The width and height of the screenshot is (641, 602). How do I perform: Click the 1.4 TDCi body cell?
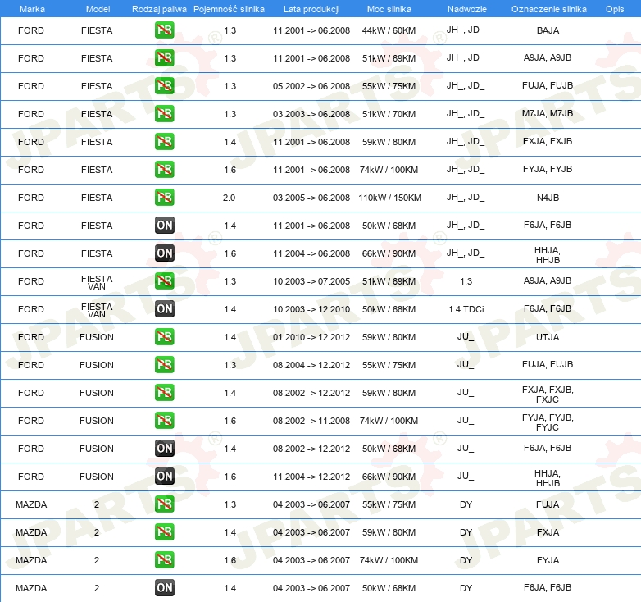click(466, 309)
